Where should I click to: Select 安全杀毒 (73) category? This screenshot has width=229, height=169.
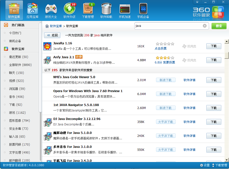coord(18,129)
